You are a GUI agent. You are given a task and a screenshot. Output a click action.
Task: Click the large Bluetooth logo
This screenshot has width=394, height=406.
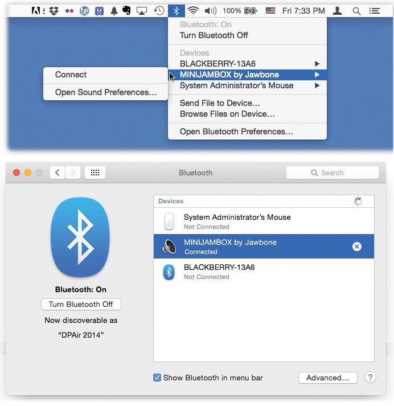(x=80, y=237)
